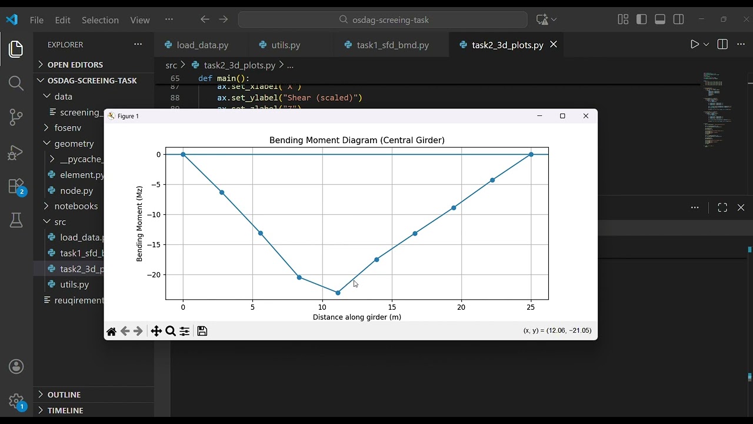
Task: Click the editor minimap
Action: 718,109
